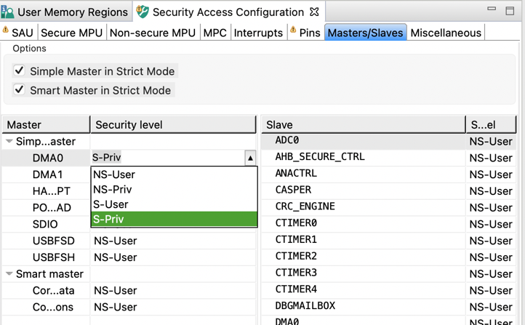Switch to the Secure MPU tab

coord(72,33)
